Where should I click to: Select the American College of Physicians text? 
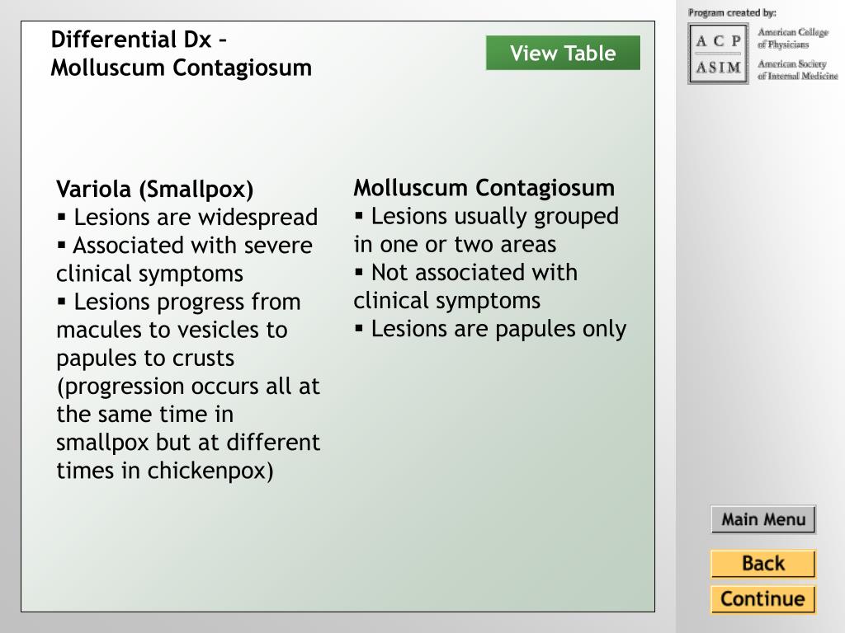[x=793, y=38]
